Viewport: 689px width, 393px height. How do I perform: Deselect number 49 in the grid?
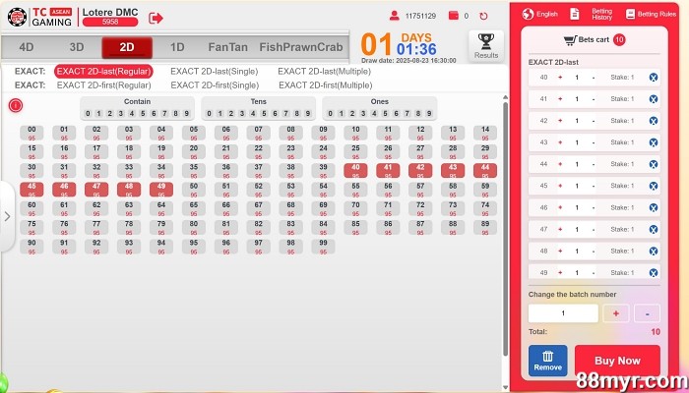pos(161,190)
